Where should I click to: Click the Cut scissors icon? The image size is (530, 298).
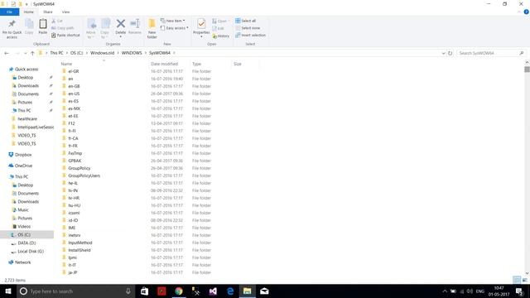(x=54, y=21)
